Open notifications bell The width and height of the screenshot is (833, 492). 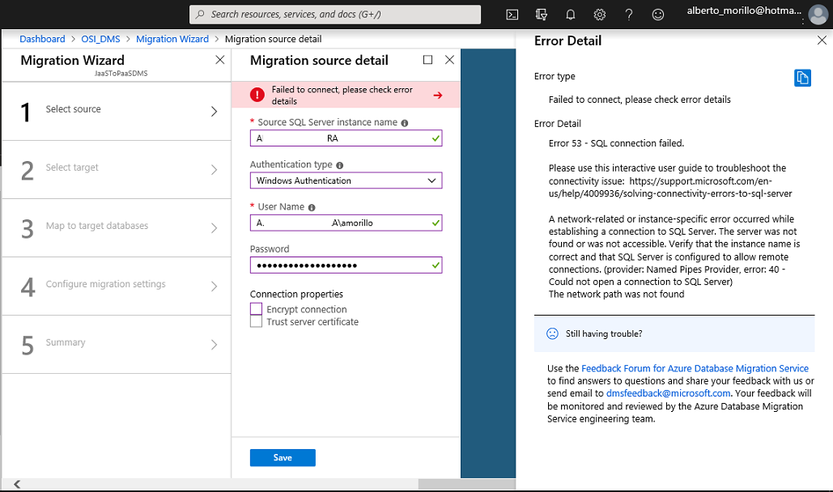click(x=571, y=15)
